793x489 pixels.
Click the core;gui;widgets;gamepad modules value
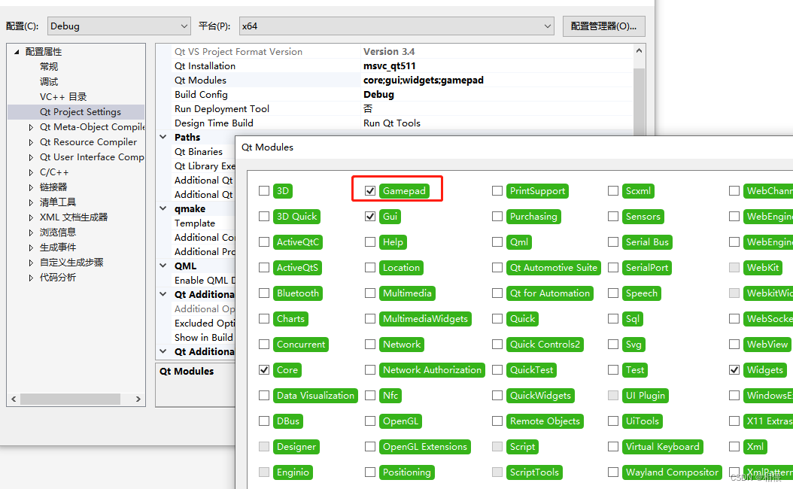click(424, 80)
